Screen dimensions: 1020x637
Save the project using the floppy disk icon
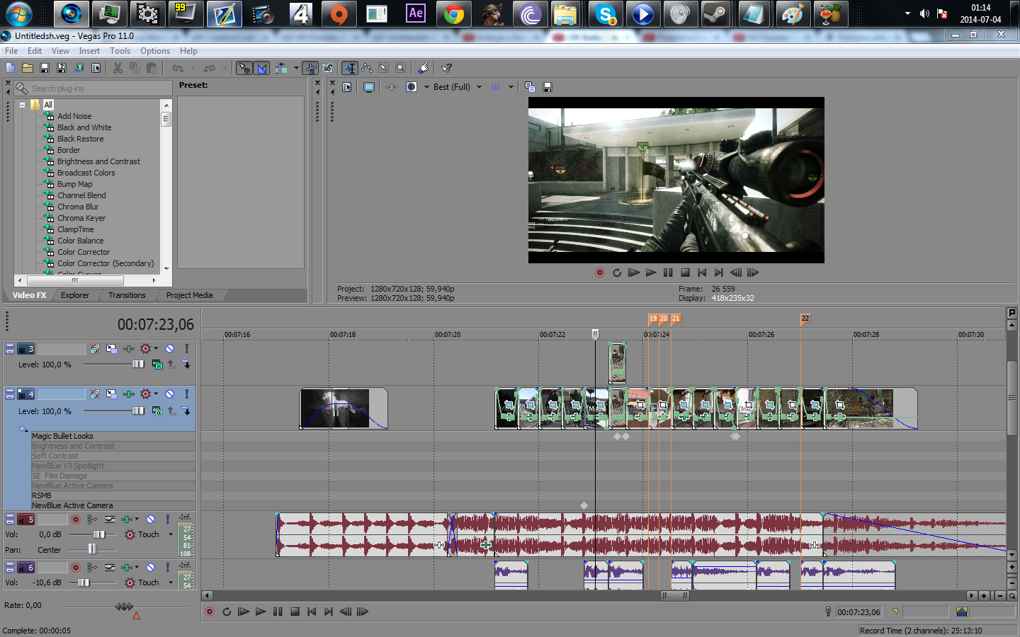tap(45, 68)
